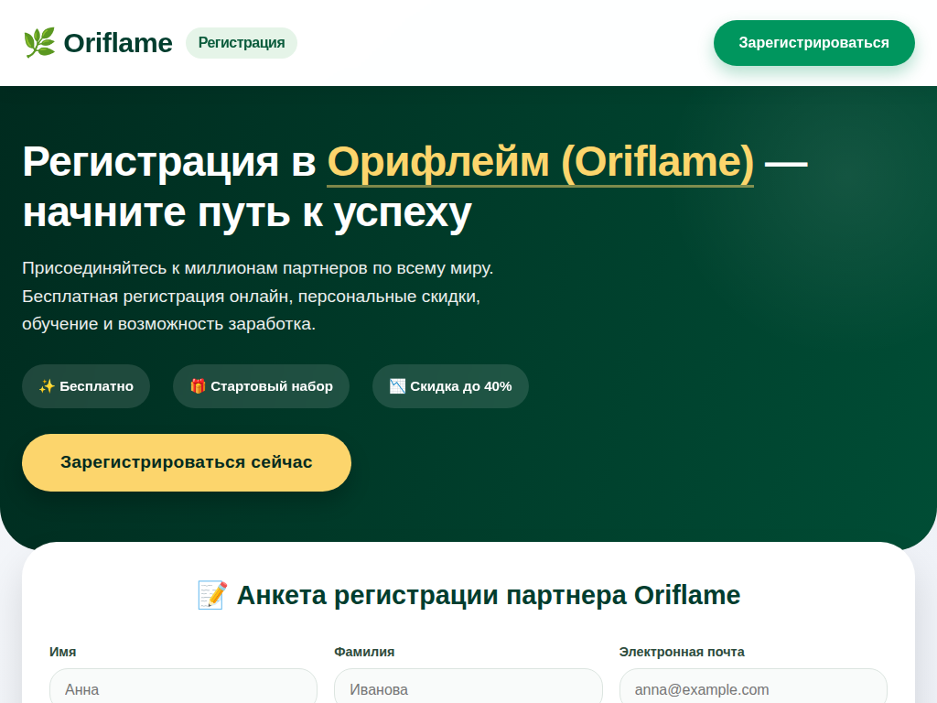Viewport: 937px width, 703px height.
Task: Click the sparkles icon on Бесплатно badge
Action: pos(47,386)
